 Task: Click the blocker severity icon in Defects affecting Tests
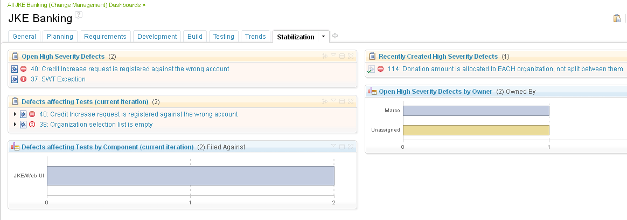pyautogui.click(x=32, y=114)
